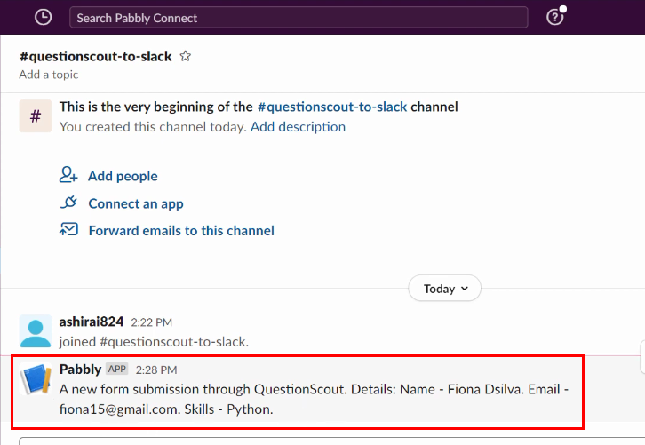645x445 pixels.
Task: Open the #questionscout-to-slack link in the intro
Action: click(332, 107)
